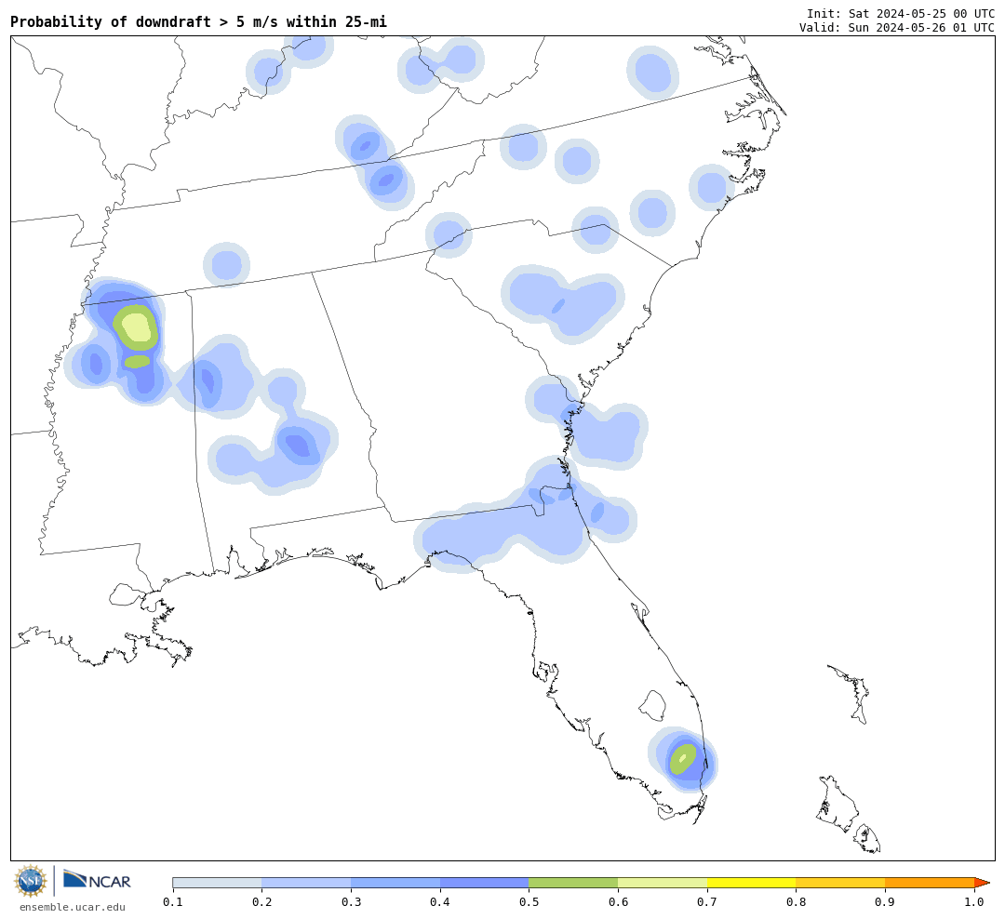Select the 0.4–0.5 periwinkle colorbar segment
Viewport: 1005px width, 919px height.
click(485, 883)
